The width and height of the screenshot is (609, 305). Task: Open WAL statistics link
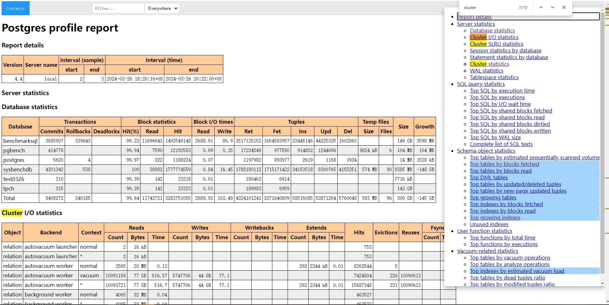(486, 71)
